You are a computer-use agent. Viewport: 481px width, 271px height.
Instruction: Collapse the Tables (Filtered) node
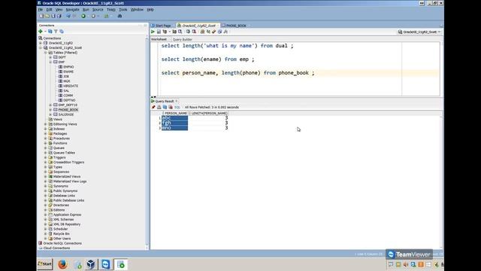coord(45,53)
